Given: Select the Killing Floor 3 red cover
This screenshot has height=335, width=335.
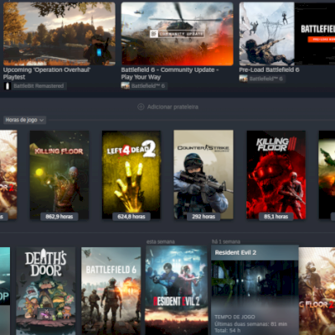Looking at the screenshot, I should click(x=276, y=175).
